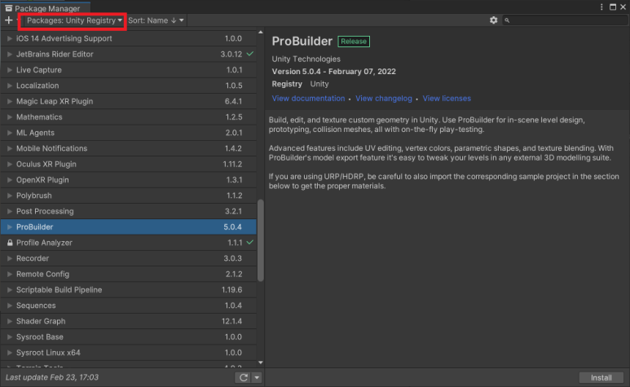Click the Unity Technologies author text
The image size is (630, 387).
pyautogui.click(x=306, y=59)
